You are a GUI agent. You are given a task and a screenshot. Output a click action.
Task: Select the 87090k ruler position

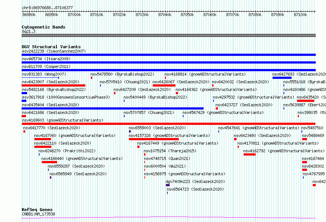[278, 15]
